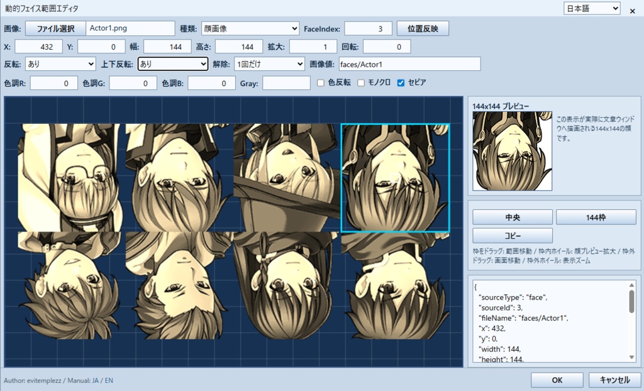Viewport: 644px width, 391px height.
Task: Click the 拡大 scale input field
Action: pyautogui.click(x=313, y=47)
